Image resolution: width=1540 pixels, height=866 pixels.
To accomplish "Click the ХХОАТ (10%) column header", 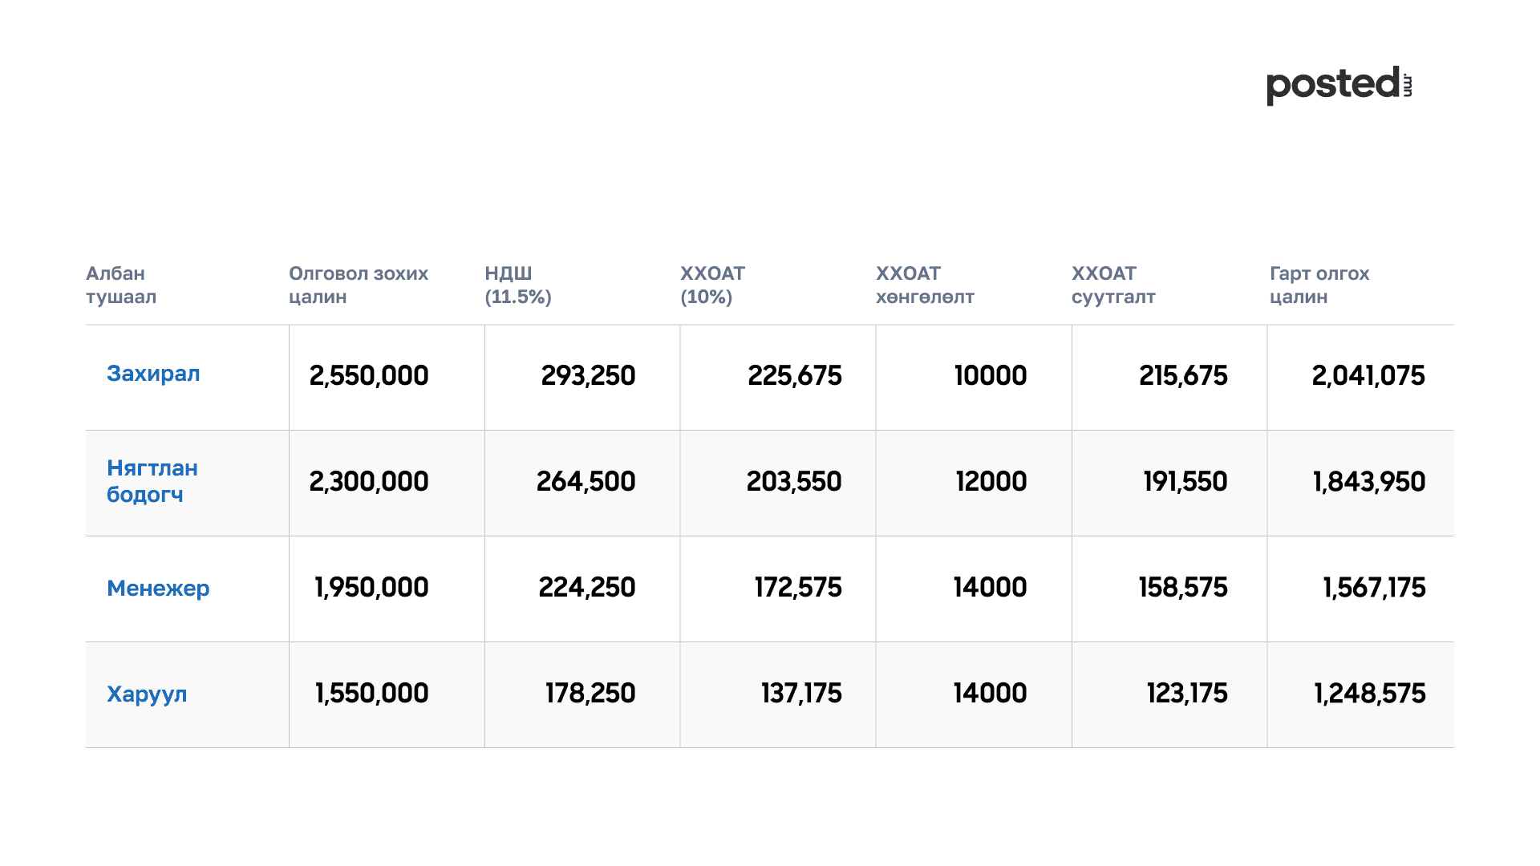I will (712, 285).
